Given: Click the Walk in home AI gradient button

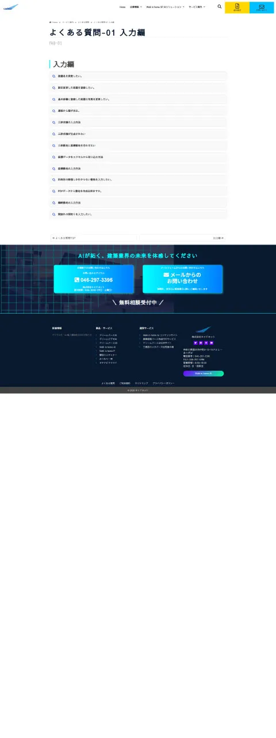Looking at the screenshot, I should pyautogui.click(x=204, y=374).
